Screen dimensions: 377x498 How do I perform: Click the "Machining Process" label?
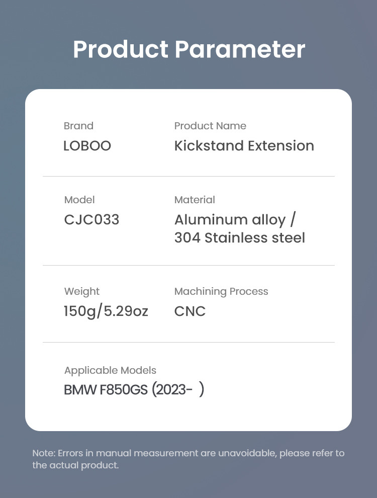pos(221,291)
